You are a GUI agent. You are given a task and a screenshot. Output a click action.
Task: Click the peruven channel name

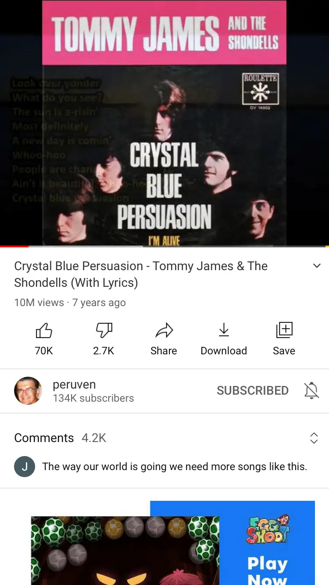(x=74, y=385)
